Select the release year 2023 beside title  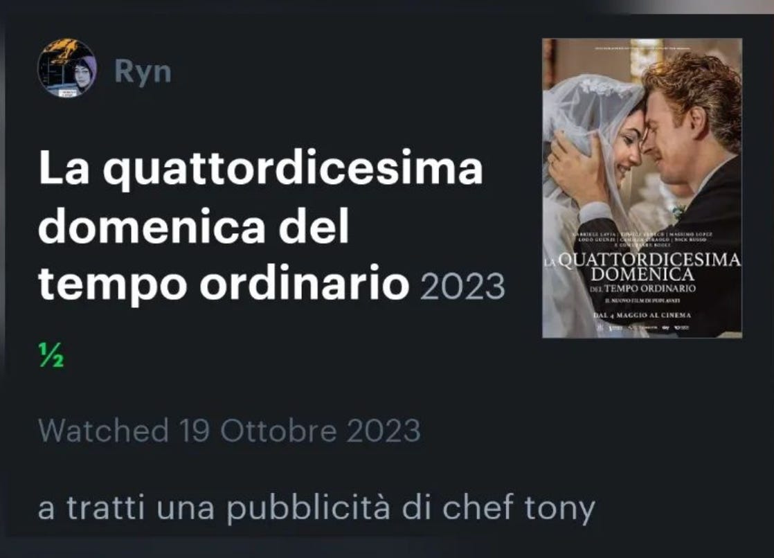tap(462, 287)
